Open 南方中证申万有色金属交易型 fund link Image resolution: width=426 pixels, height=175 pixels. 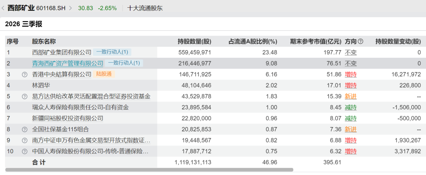(91, 141)
